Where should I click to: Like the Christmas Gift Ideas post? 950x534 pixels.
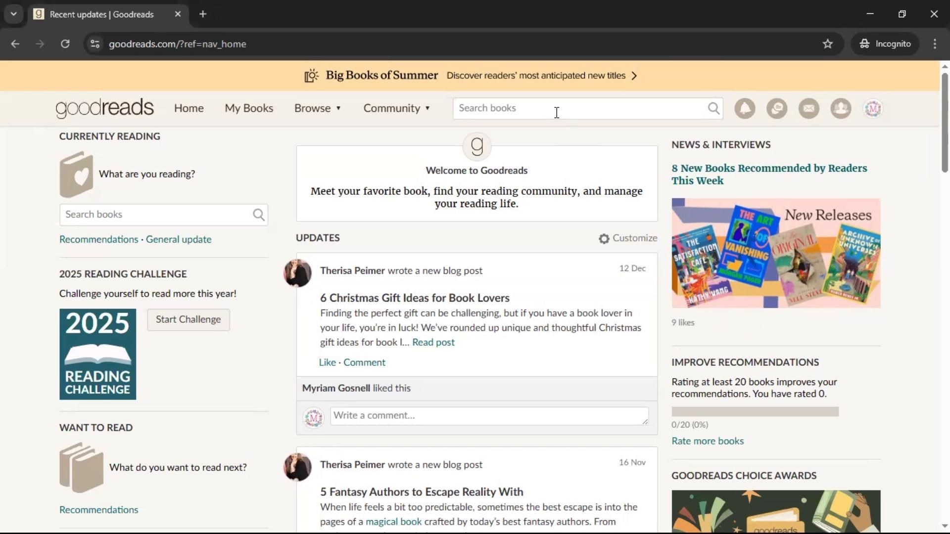(327, 362)
